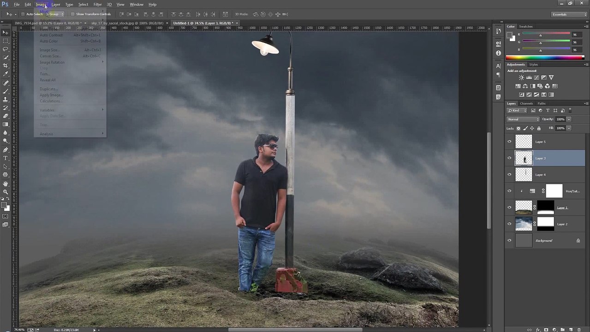The width and height of the screenshot is (590, 332).
Task: Enable the Auto-Select checkbox
Action: 23,14
